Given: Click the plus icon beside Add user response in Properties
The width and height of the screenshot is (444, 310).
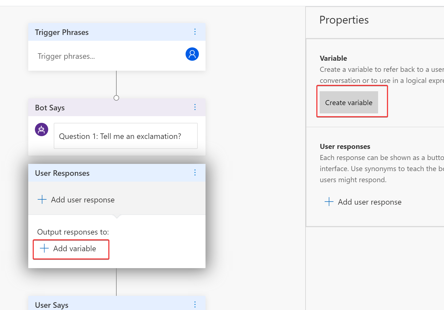Looking at the screenshot, I should click(328, 202).
